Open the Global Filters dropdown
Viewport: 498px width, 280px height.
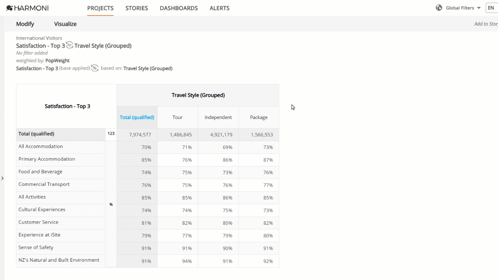coord(463,8)
